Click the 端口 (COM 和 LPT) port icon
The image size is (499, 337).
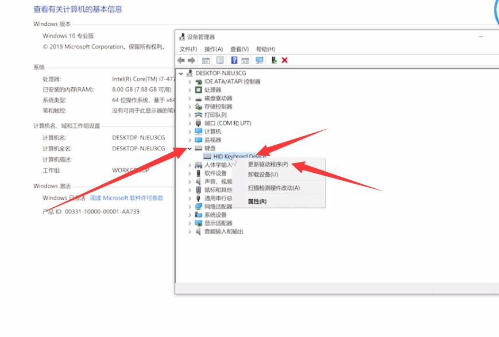(x=198, y=123)
